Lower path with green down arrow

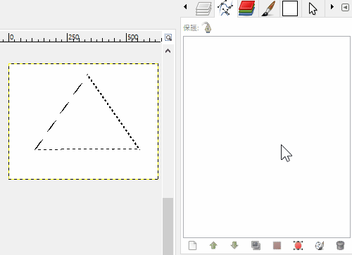[x=234, y=246]
